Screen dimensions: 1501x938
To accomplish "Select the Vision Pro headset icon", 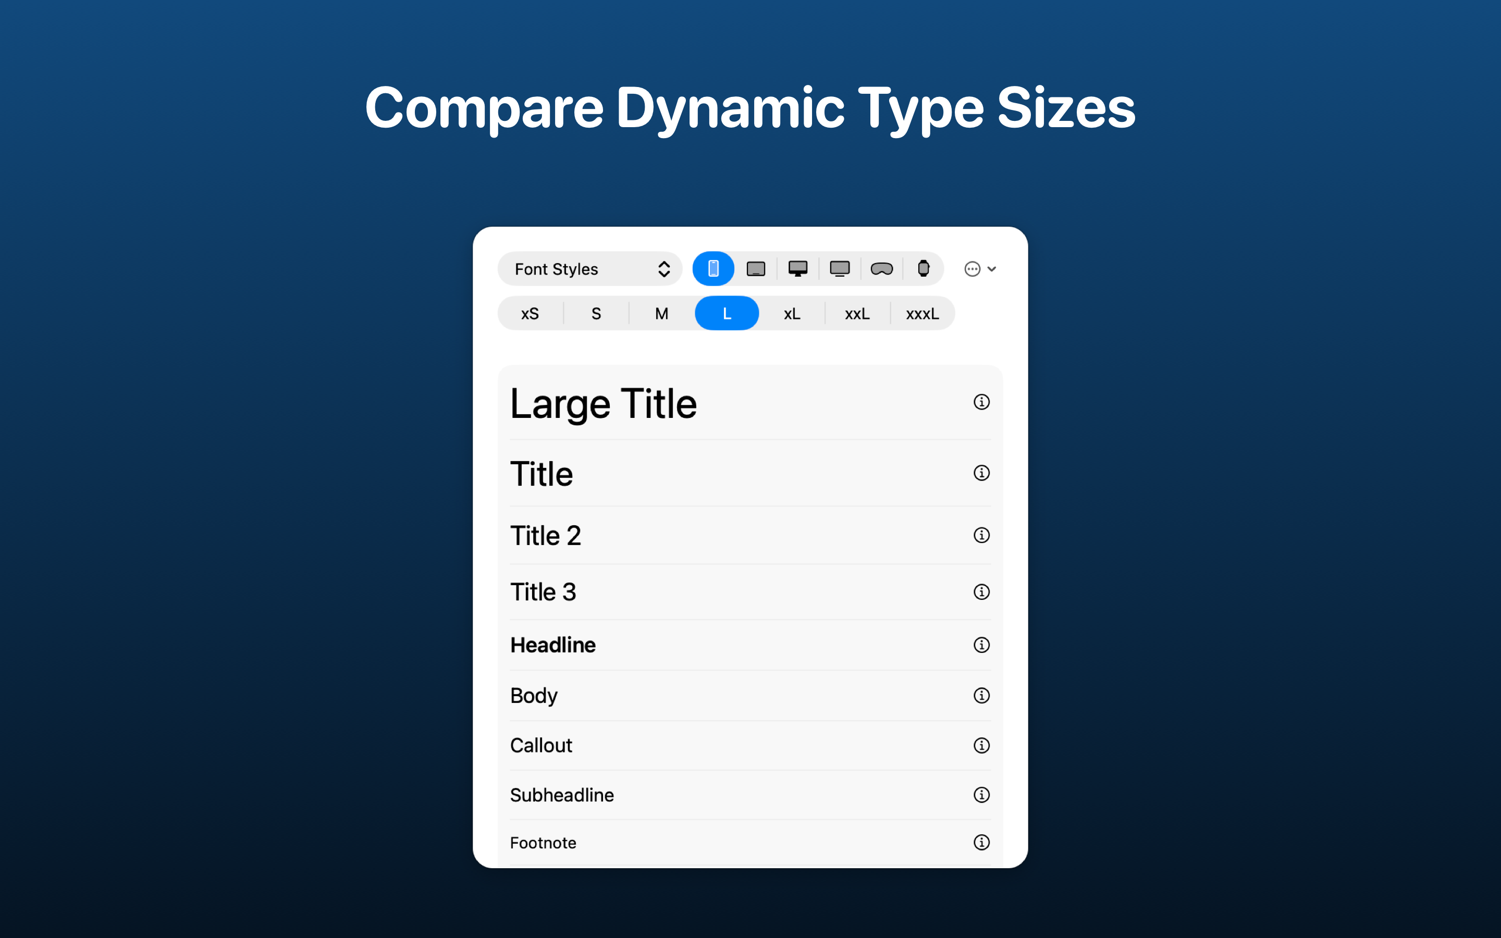I will 881,268.
